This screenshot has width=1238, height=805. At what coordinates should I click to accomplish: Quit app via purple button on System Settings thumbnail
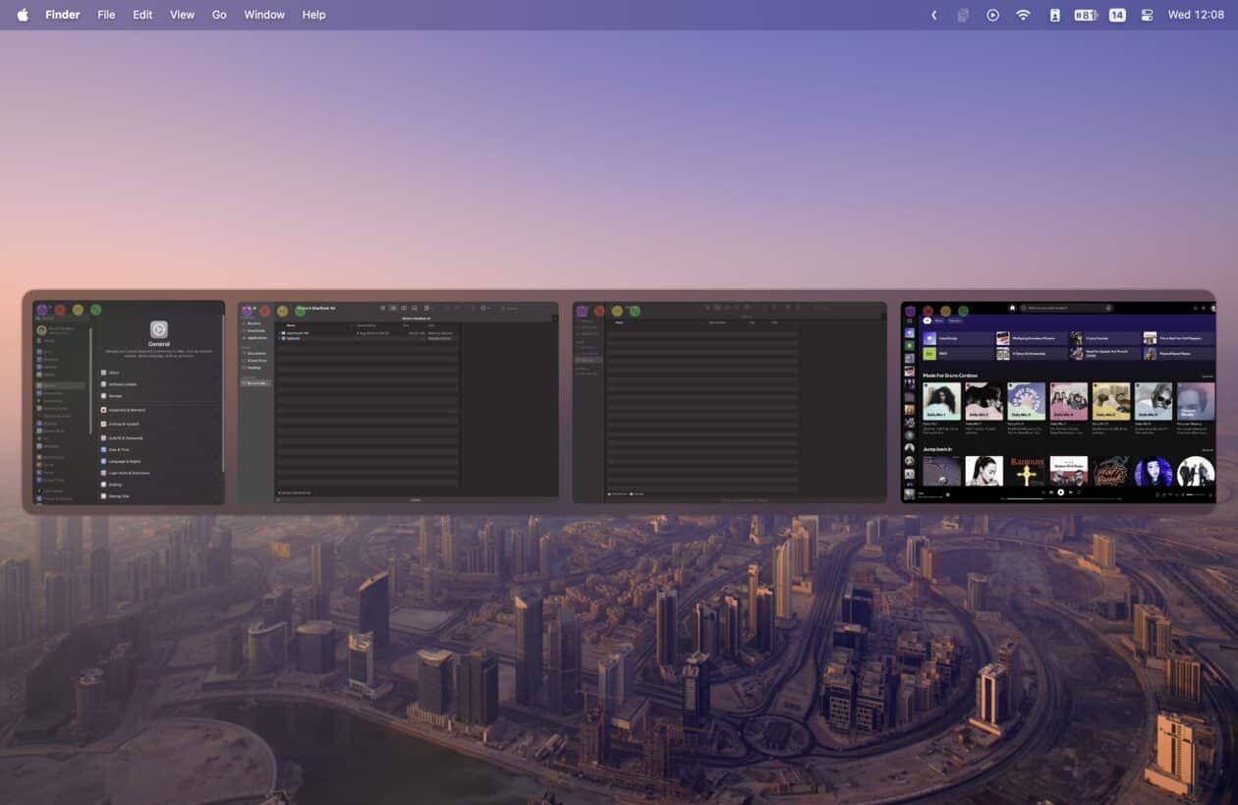tap(42, 310)
